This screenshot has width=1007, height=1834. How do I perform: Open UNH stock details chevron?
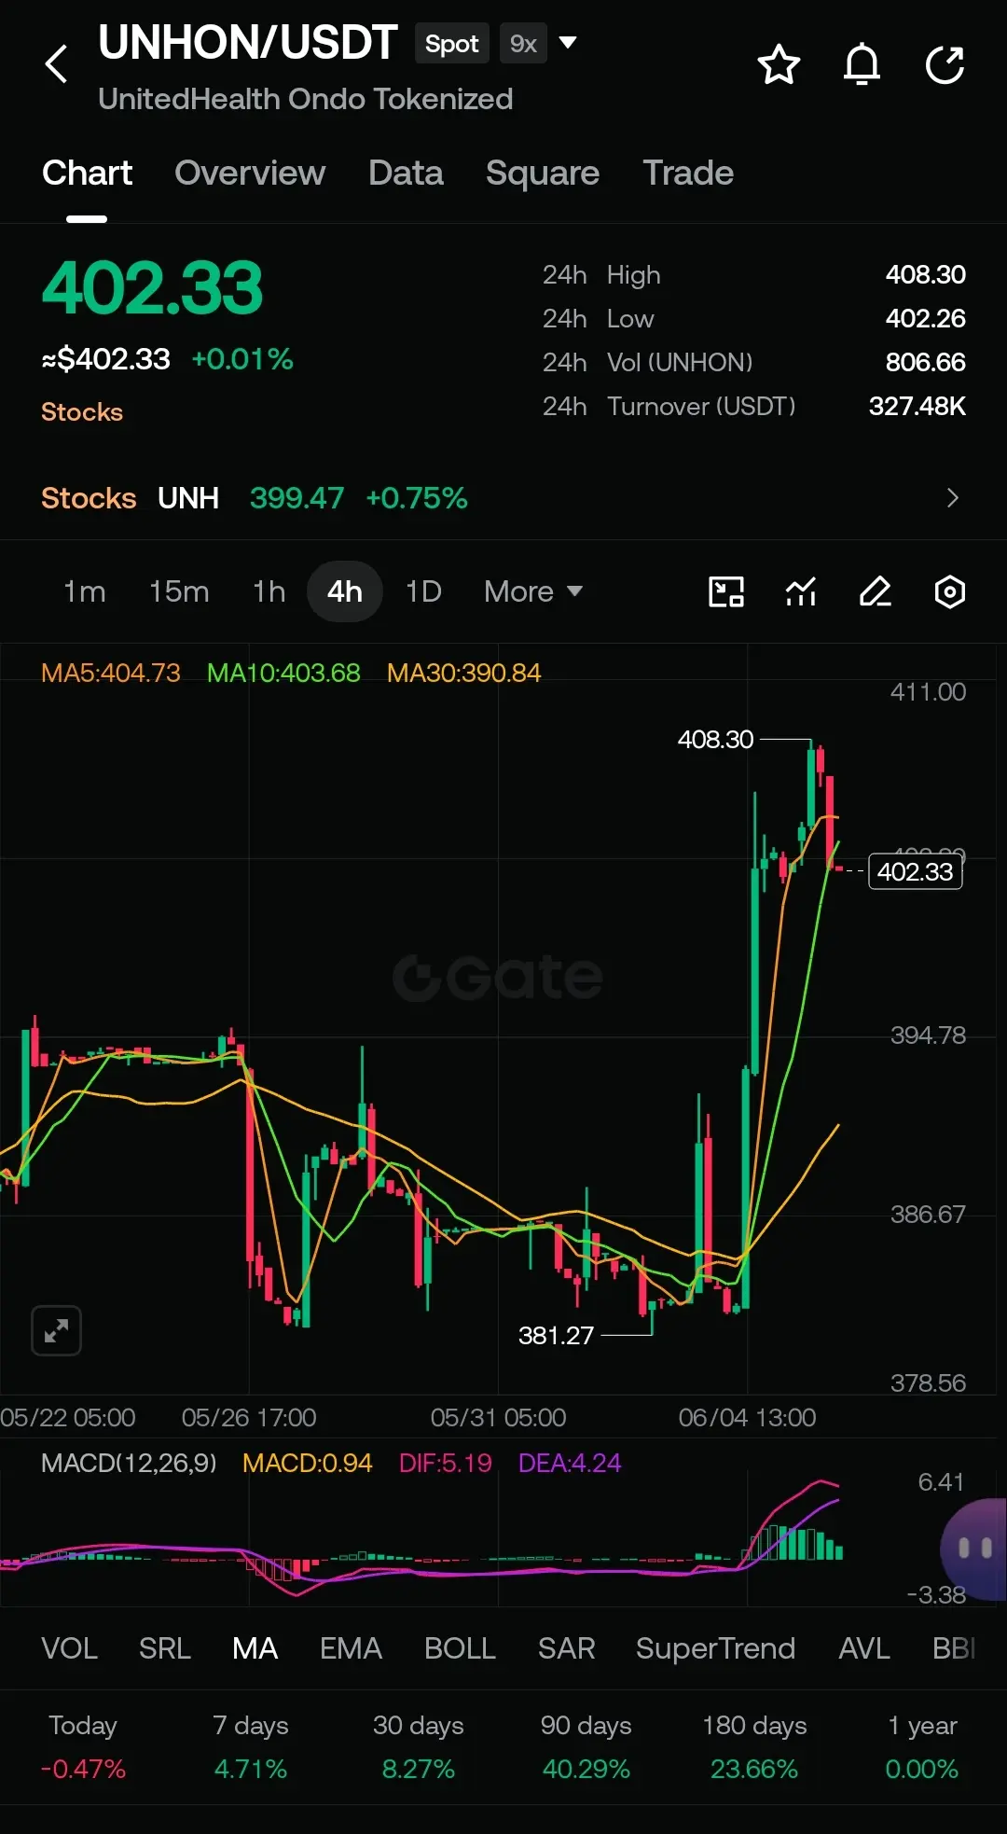(952, 498)
